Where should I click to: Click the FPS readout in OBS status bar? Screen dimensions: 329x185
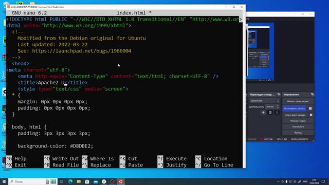tap(299, 139)
